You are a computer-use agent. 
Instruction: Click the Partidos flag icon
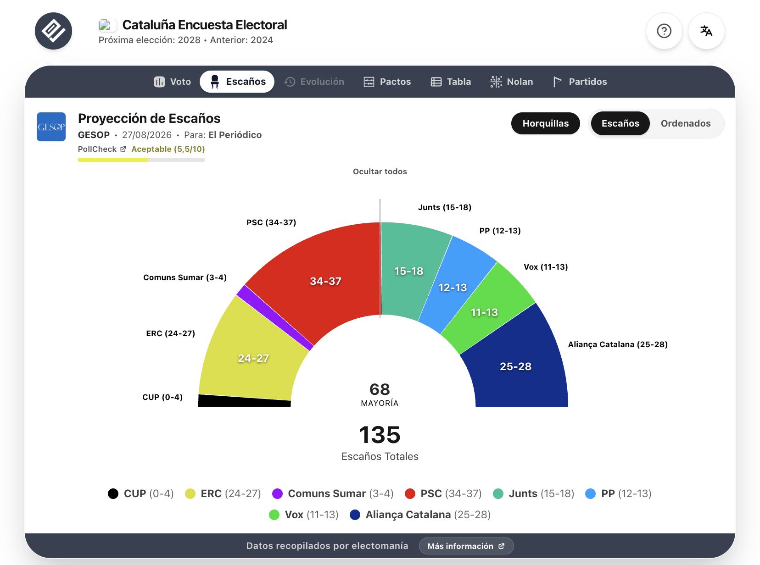(x=557, y=82)
